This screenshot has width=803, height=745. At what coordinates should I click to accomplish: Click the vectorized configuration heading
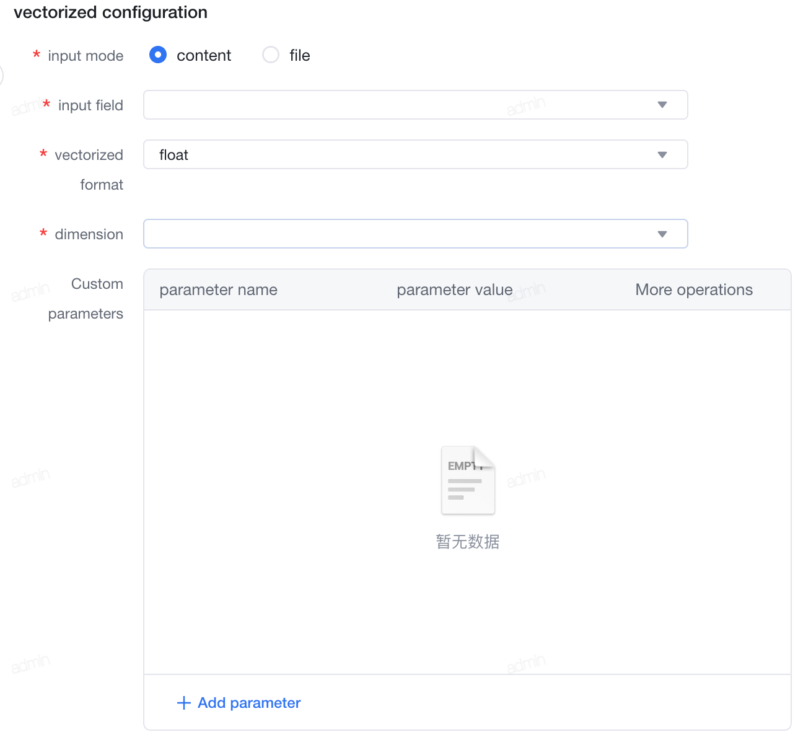[x=111, y=12]
